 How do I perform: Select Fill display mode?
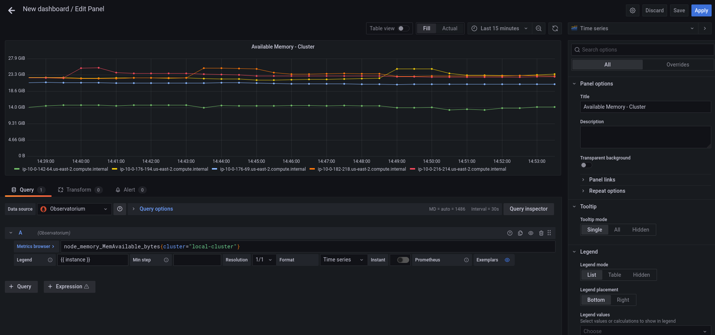point(427,28)
